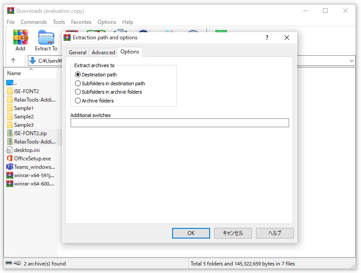361x273 pixels.
Task: Select Subfolders in archive folders option
Action: (78, 92)
